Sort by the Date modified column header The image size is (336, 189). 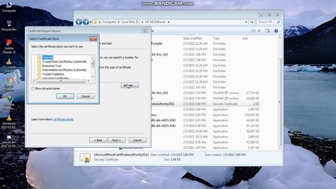click(193, 38)
